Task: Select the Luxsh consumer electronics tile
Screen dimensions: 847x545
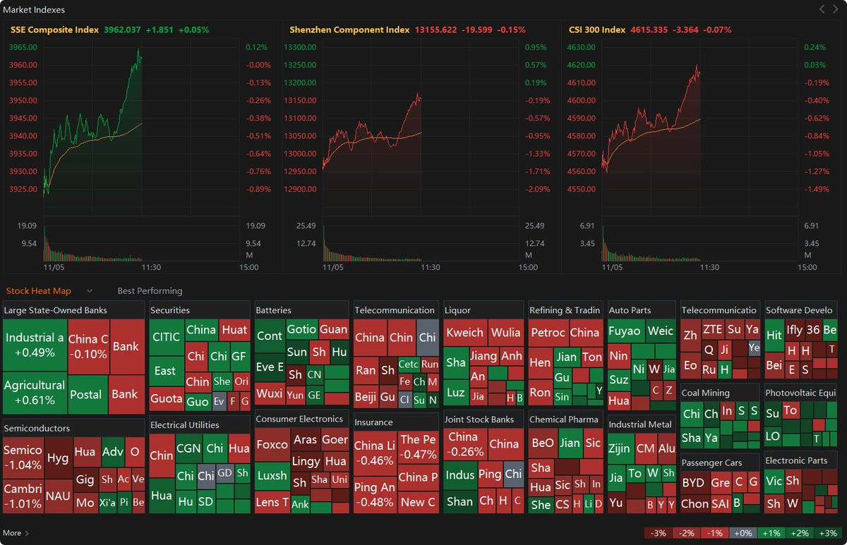Action: coord(272,475)
